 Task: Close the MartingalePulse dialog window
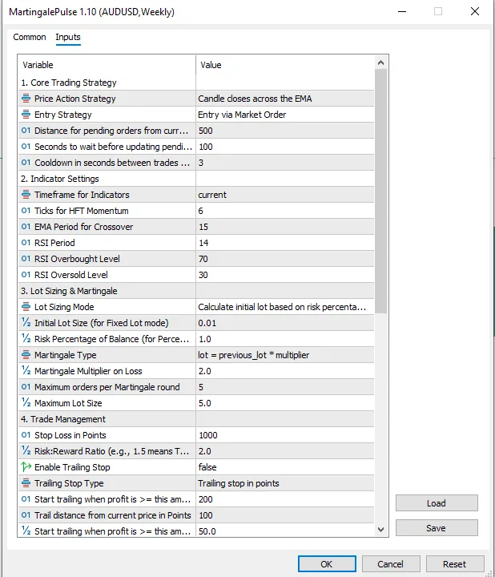point(475,11)
